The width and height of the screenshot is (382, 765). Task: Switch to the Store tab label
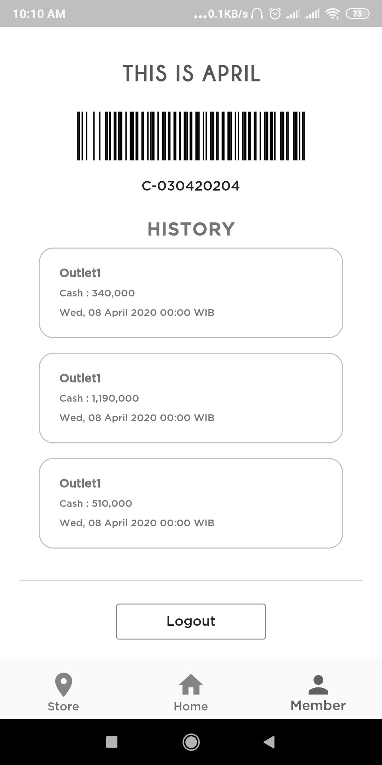click(63, 706)
